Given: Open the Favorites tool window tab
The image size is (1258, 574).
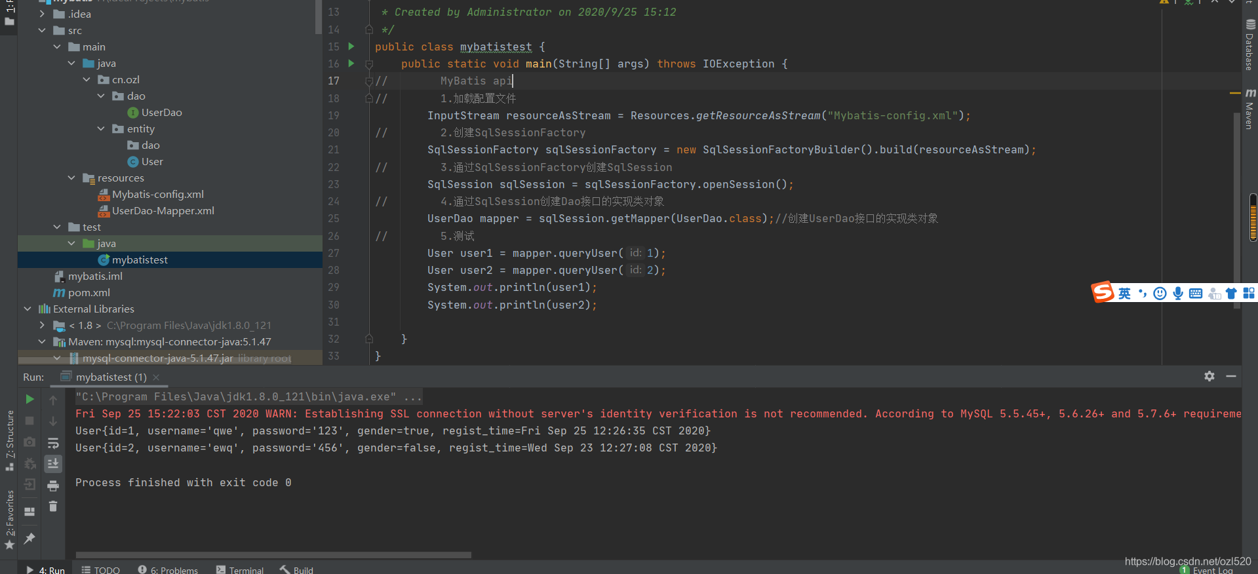Looking at the screenshot, I should tap(9, 520).
